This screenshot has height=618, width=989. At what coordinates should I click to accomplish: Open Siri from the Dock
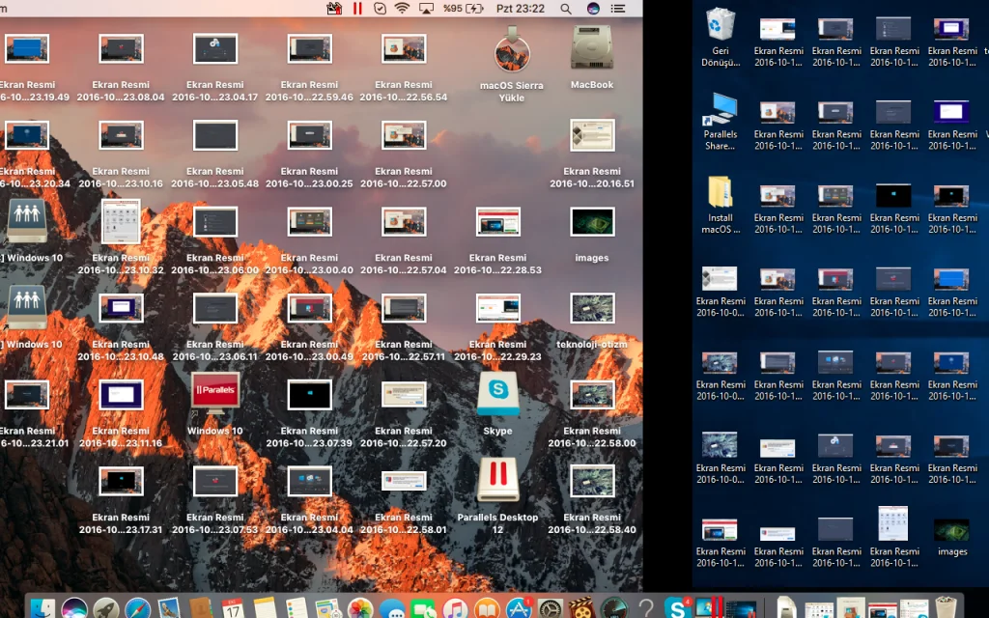pos(75,608)
